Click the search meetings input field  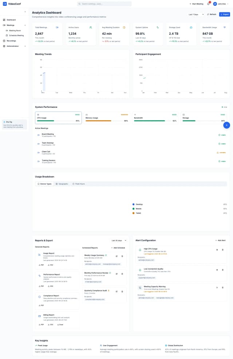tap(104, 4)
